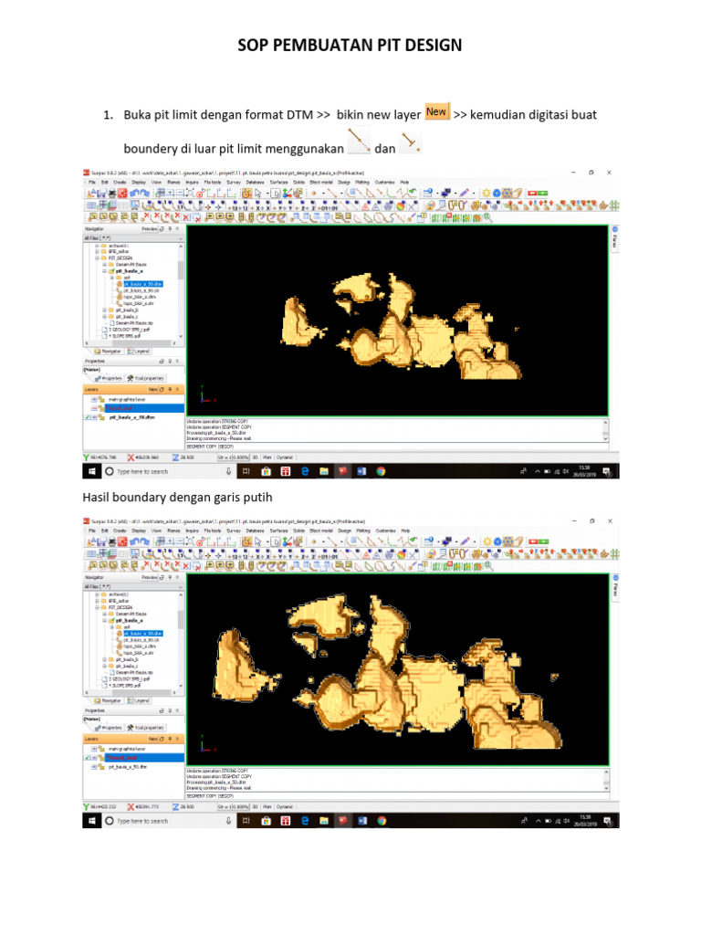This screenshot has height=935, width=701.
Task: Click Surpac red taskbar icon in second screenshot
Action: [x=343, y=821]
